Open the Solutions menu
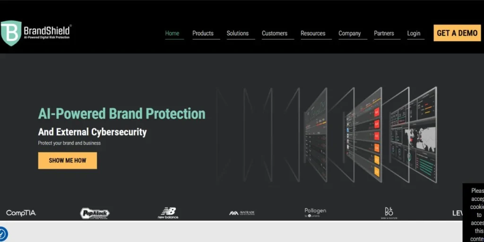 click(238, 34)
